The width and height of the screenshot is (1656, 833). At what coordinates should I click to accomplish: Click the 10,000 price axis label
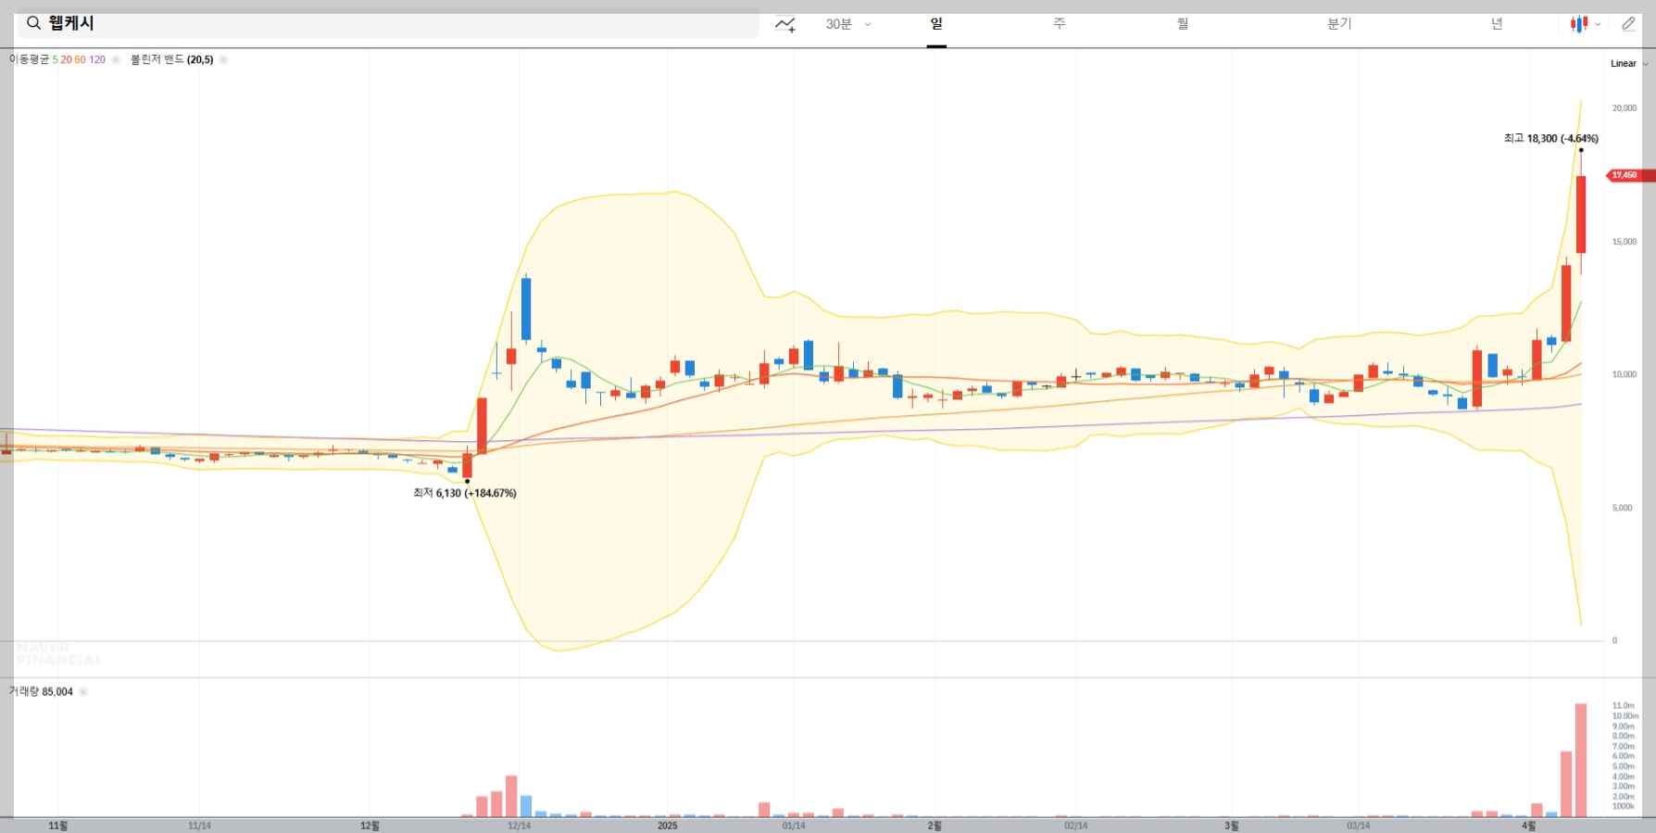pos(1624,374)
